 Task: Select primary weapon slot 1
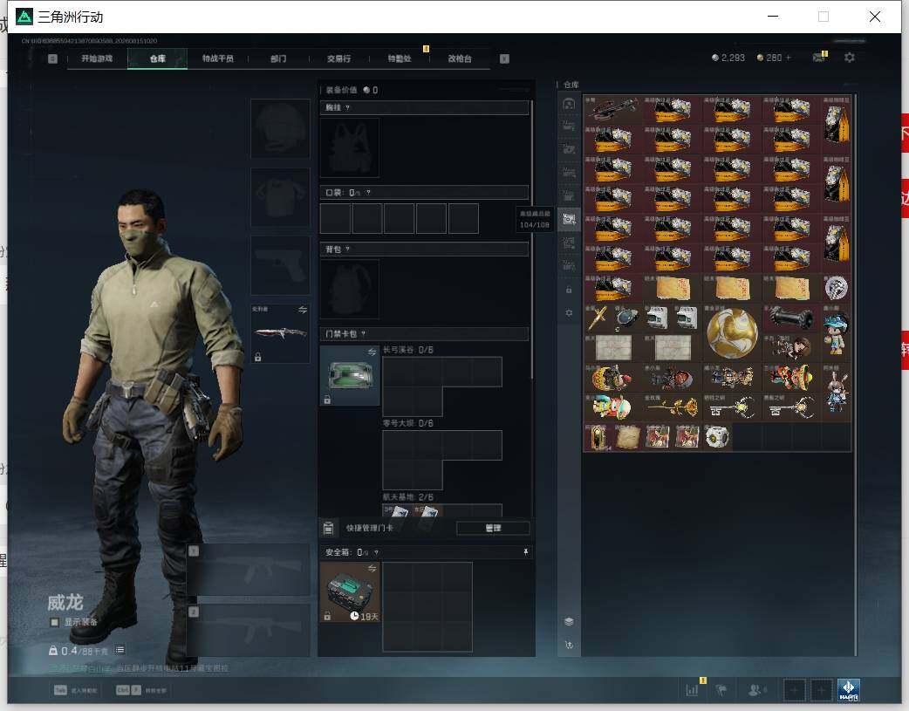tap(249, 570)
